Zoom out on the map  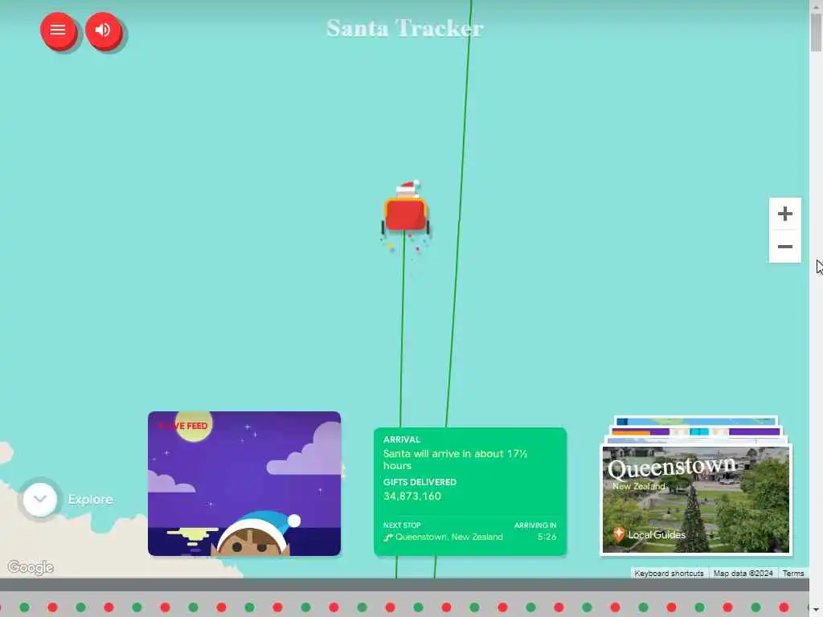pos(784,247)
